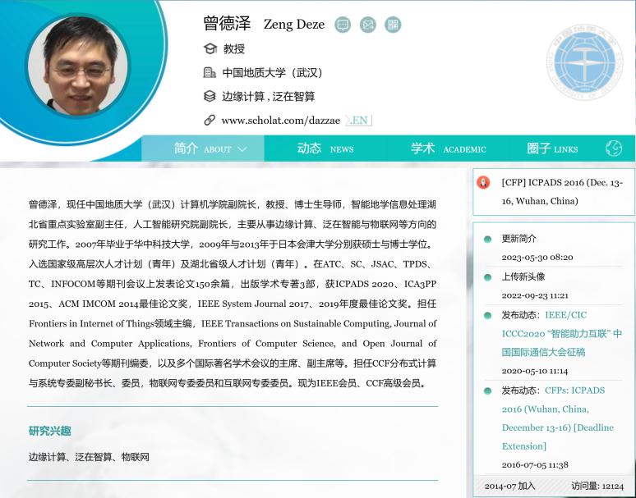
Task: Click the globe icon in the navigation bar
Action: click(614, 148)
